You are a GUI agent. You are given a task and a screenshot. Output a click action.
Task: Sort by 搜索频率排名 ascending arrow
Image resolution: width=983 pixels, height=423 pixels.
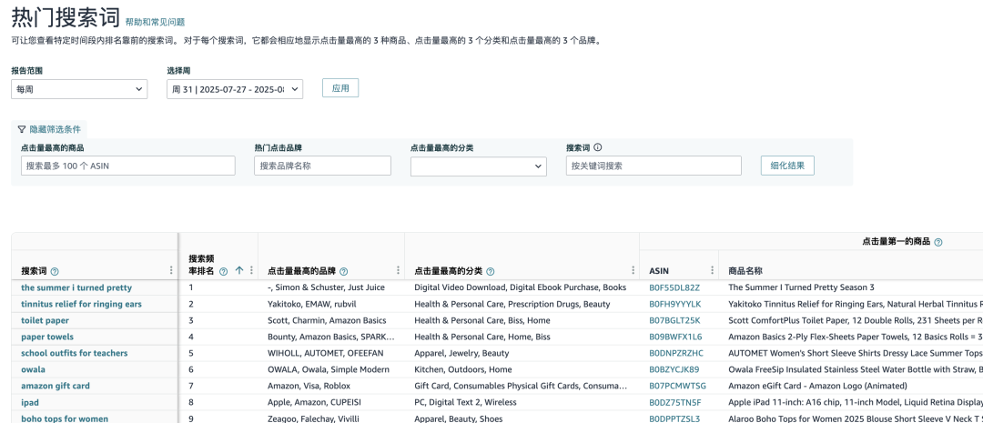coord(238,271)
